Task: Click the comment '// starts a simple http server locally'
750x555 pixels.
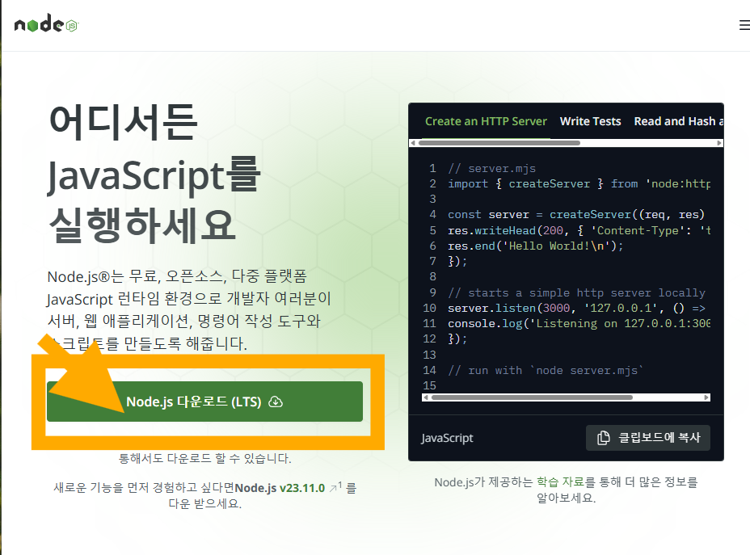Action: pos(576,292)
